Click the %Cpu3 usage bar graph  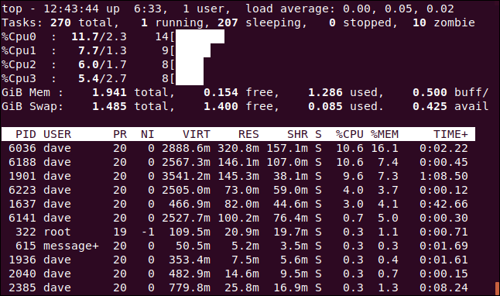pyautogui.click(x=190, y=78)
